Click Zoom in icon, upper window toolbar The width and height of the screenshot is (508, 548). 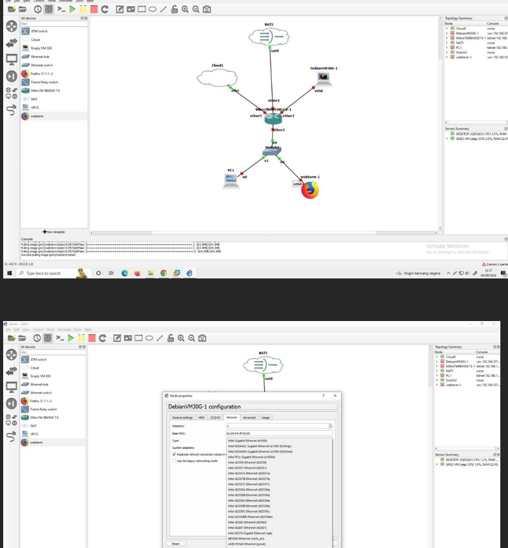pos(185,10)
